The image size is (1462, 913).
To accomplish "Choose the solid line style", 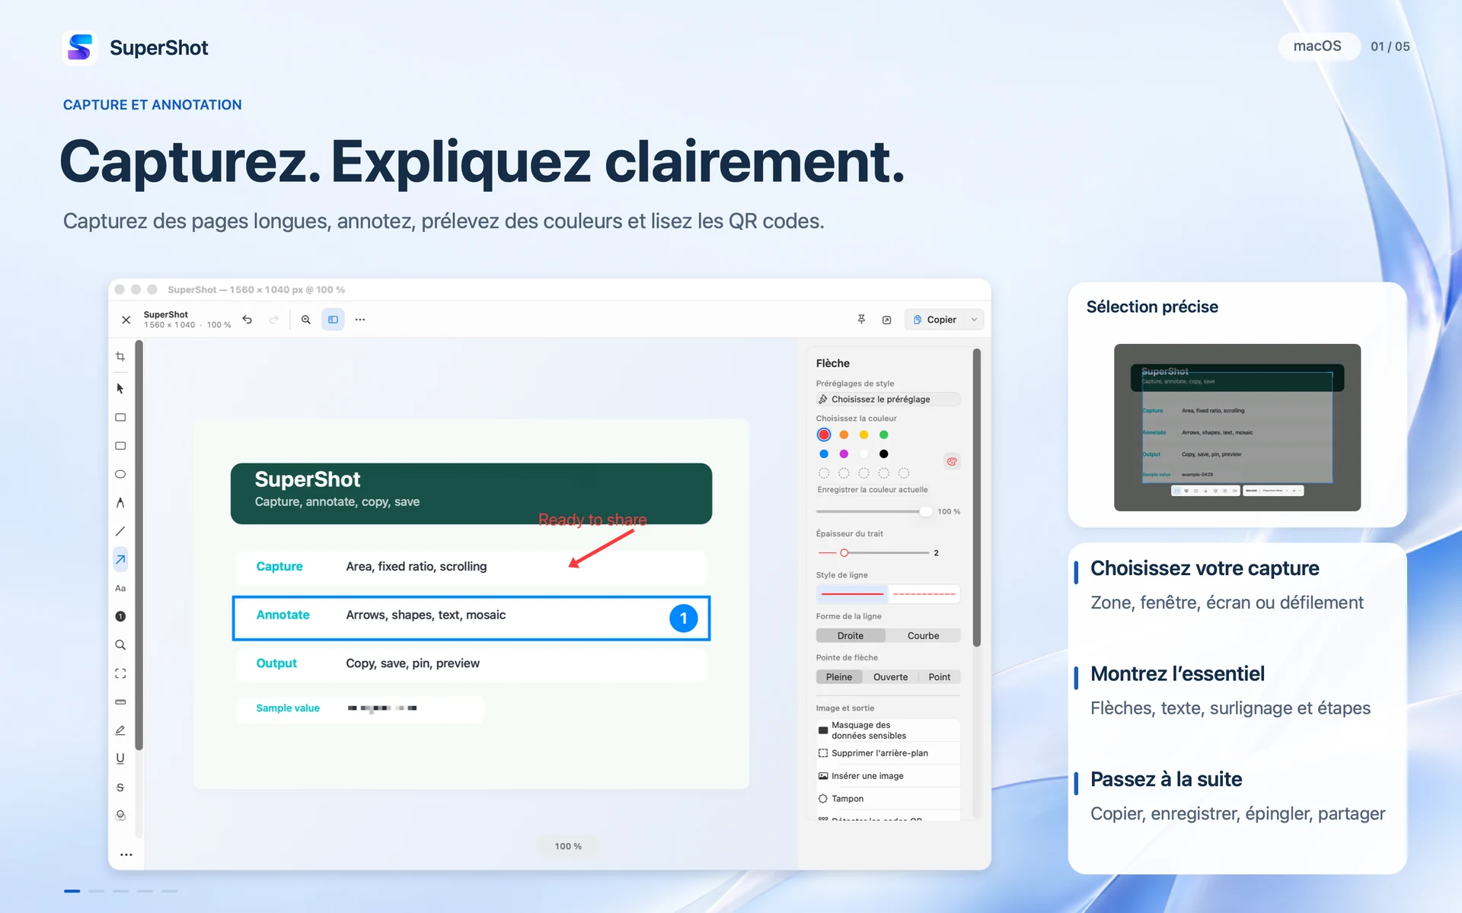I will (x=853, y=593).
